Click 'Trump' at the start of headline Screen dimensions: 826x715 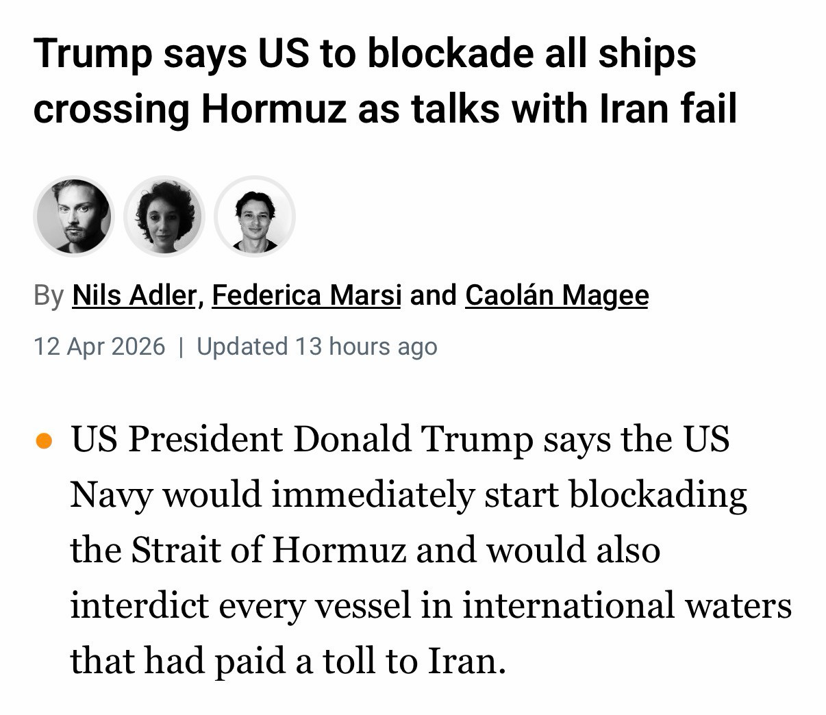[92, 54]
